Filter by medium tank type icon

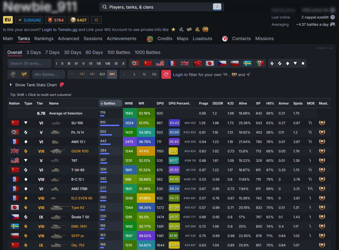[280, 63]
